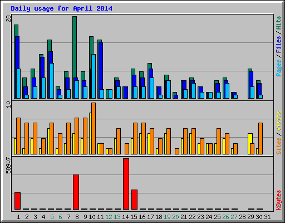Click the 58907 KBytes axis label
Image resolution: width=285 pixels, height=223 pixels.
pos(8,165)
